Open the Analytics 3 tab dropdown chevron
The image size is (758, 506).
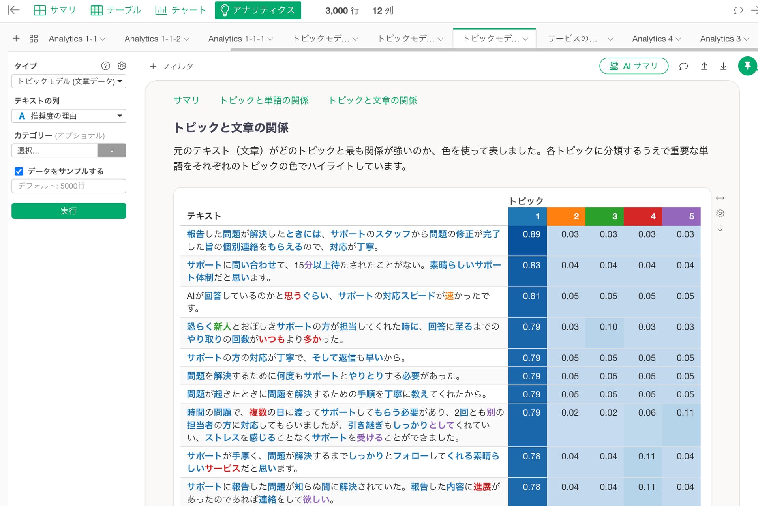click(x=746, y=39)
